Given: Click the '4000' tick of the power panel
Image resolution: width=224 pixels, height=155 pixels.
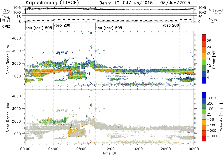Looking at the screenshot, I should pyautogui.click(x=17, y=38).
